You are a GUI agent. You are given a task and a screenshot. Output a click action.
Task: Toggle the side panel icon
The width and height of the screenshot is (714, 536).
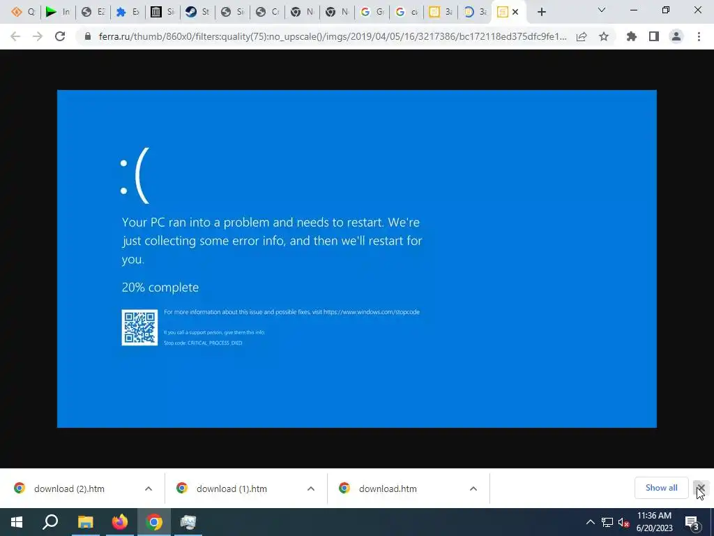[654, 36]
